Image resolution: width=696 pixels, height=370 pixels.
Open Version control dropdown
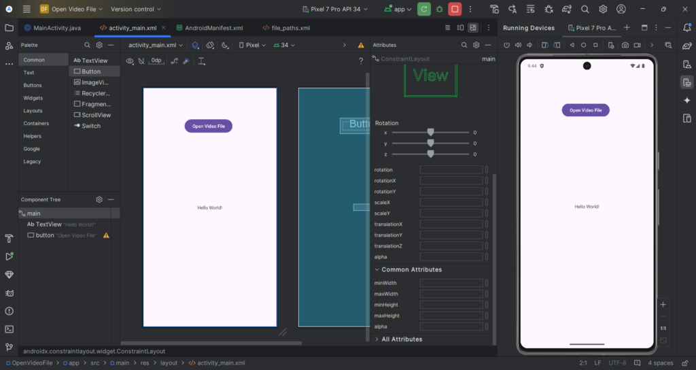tap(136, 9)
